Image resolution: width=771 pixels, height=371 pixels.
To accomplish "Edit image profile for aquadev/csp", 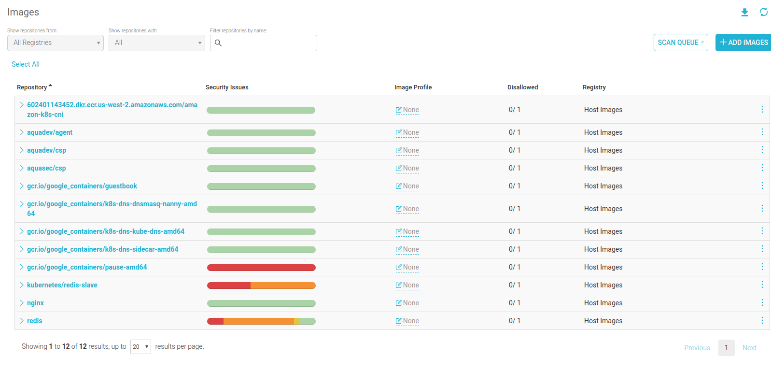I will pyautogui.click(x=407, y=151).
